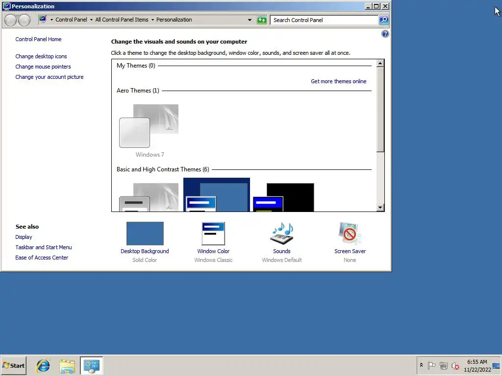The image size is (502, 376).
Task: Click the None label under Screen Saver
Action: point(350,260)
